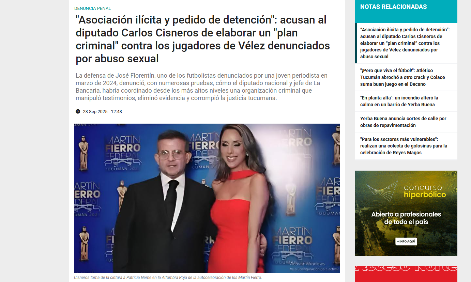Click the Martín Fierro red carpet photo
The height and width of the screenshot is (282, 471).
pyautogui.click(x=207, y=198)
